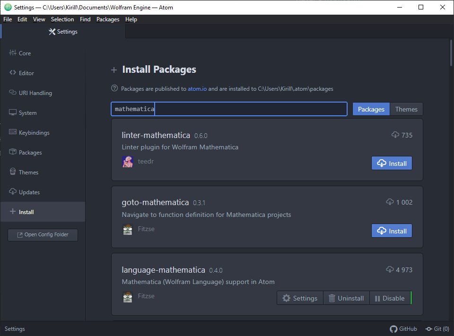Screen dimensions: 454x336
Task: Open language-mathematica package title
Action: [163, 270]
